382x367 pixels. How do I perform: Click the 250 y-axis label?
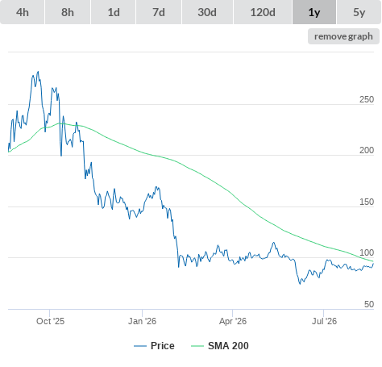point(367,99)
